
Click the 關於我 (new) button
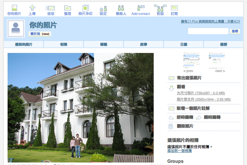(40, 34)
